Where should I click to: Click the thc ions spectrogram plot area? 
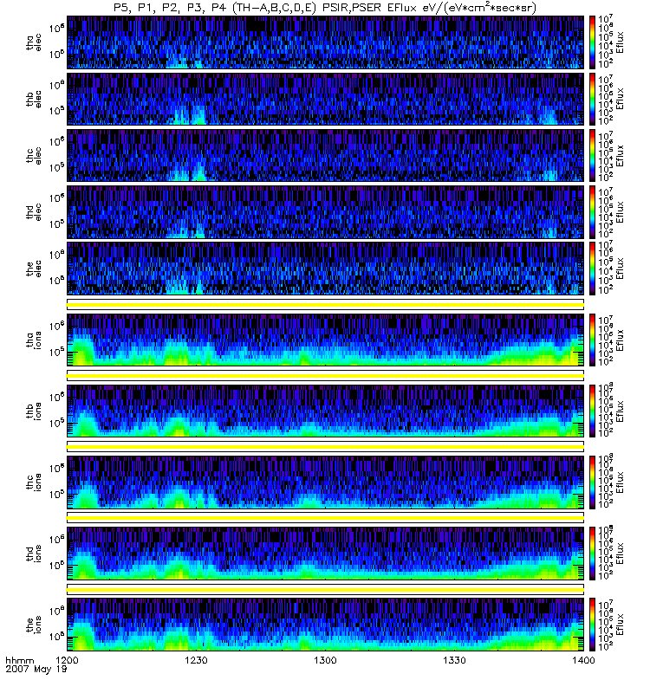326,483
